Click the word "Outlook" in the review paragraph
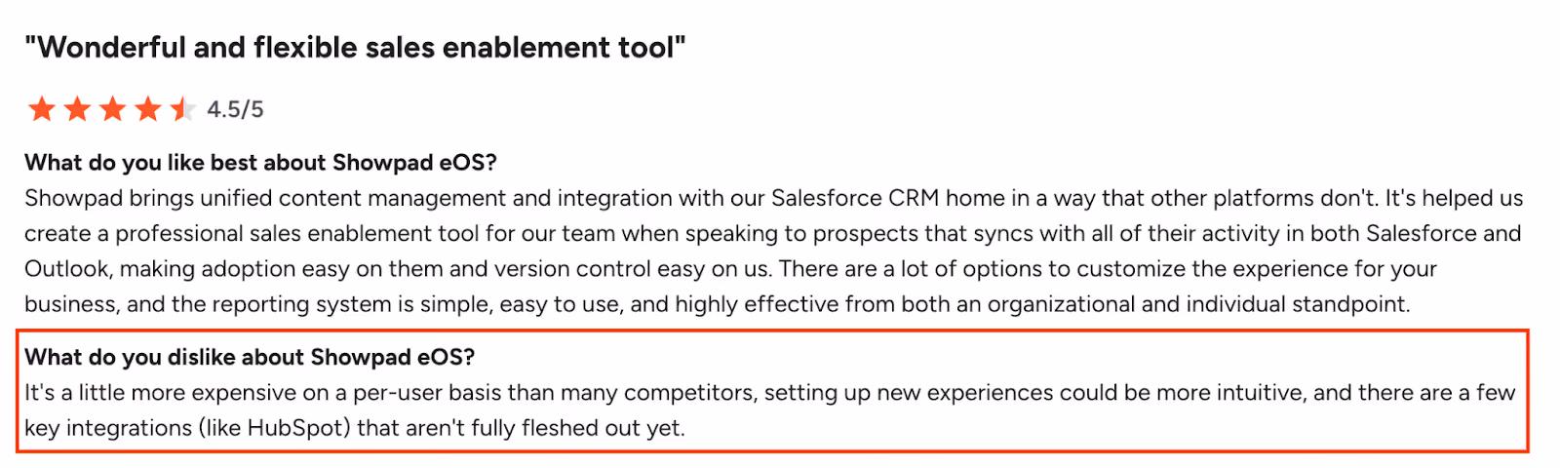1560x468 pixels. 67,268
